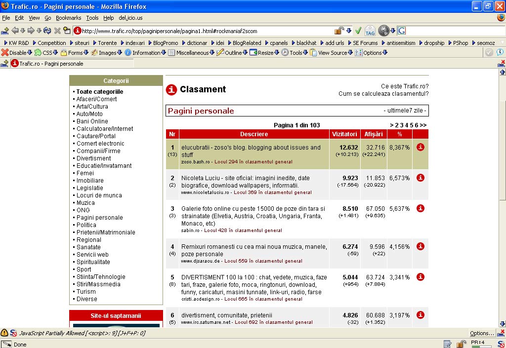Click the Tools clock icon
Image resolution: width=506 pixels, height=348 pixels.
coord(285,52)
